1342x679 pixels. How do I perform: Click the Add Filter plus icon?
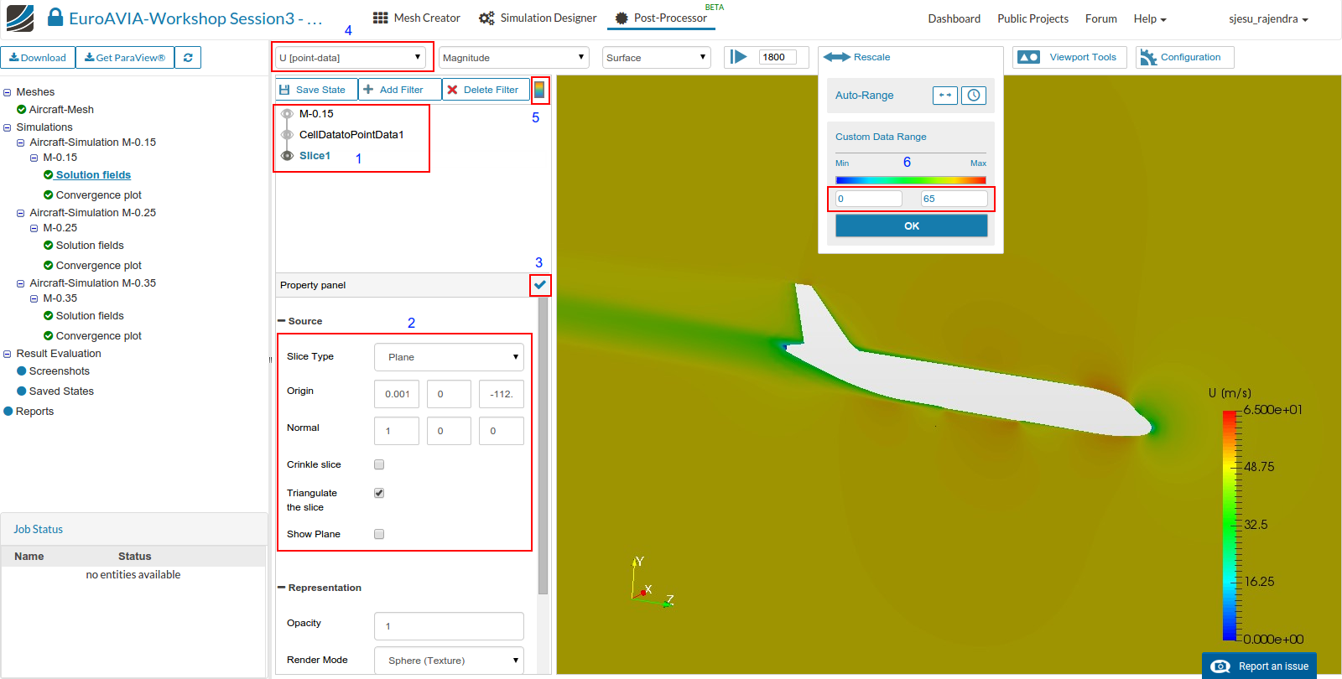(x=368, y=89)
